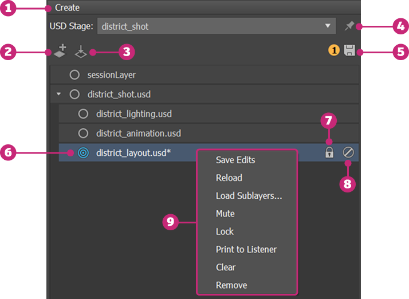Pin the USD stage with the pin icon
Screen dimensions: 409x299
pos(349,26)
